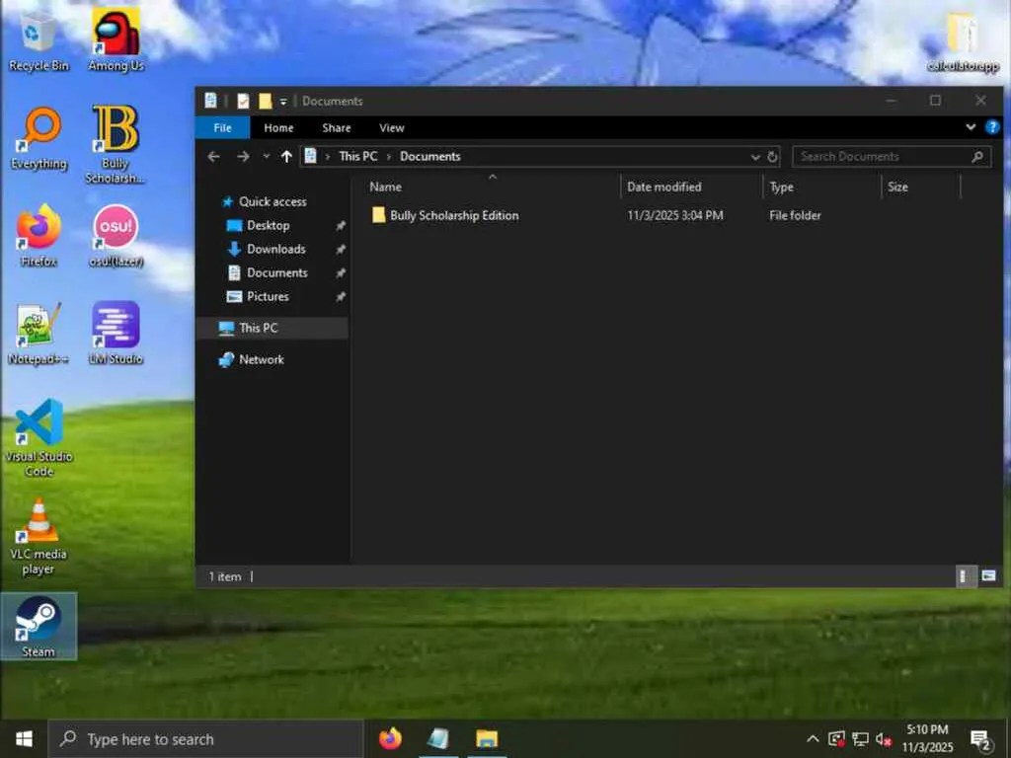Viewport: 1011px width, 758px height.
Task: Click the taskbar search box
Action: (x=206, y=738)
